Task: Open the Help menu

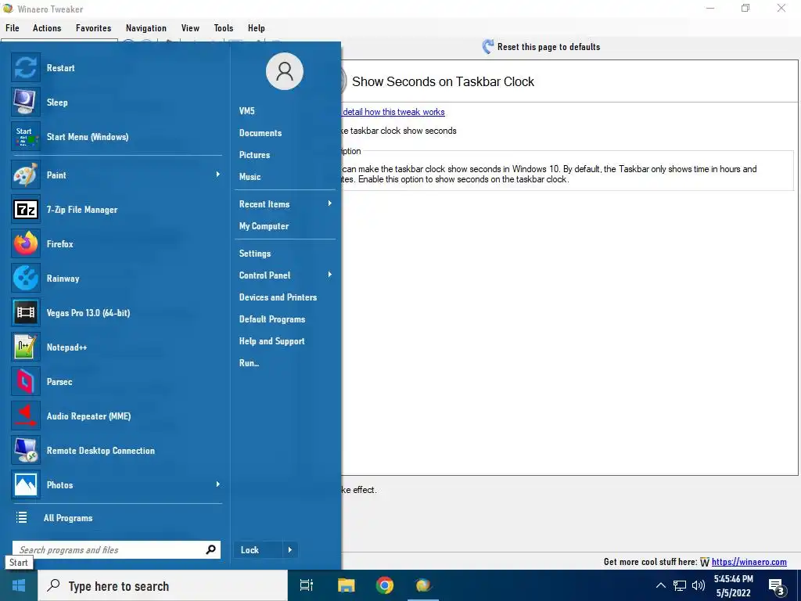Action: click(257, 28)
